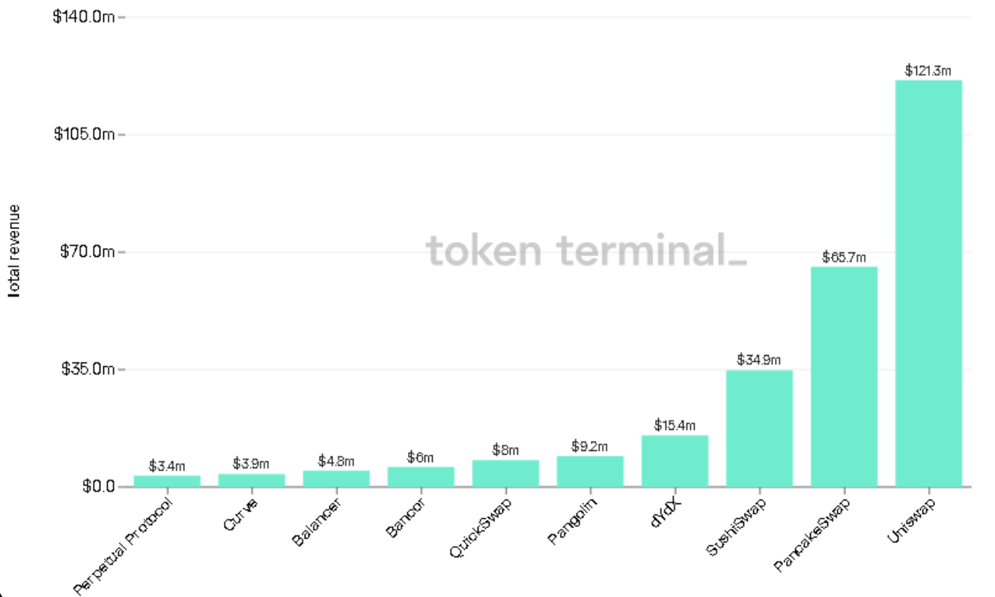Screen dimensions: 995x597
Task: Select the Curve bar
Action: [x=252, y=480]
